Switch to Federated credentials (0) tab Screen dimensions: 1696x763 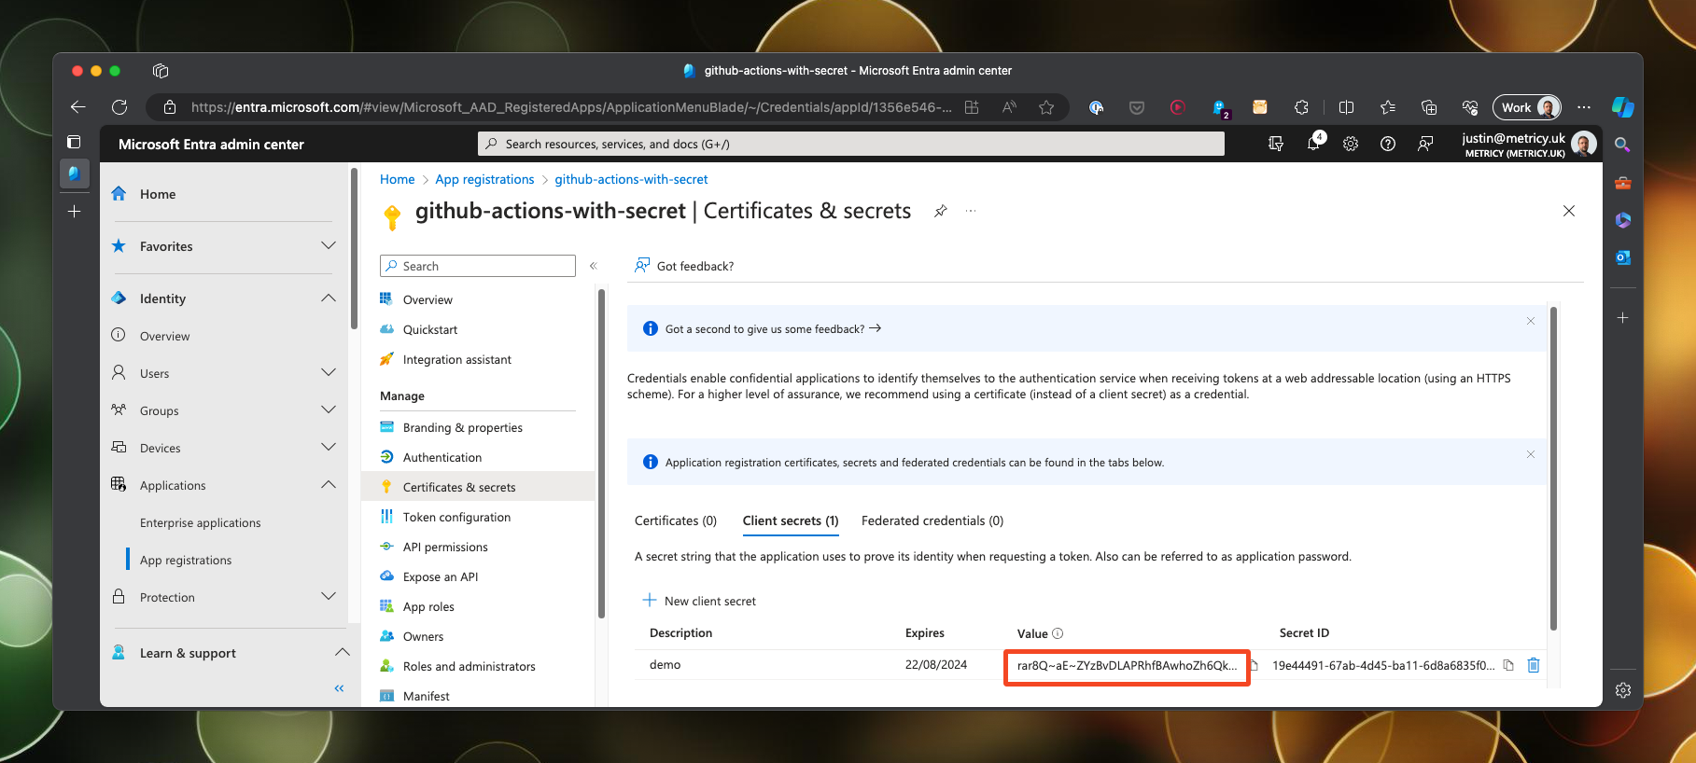pos(932,521)
